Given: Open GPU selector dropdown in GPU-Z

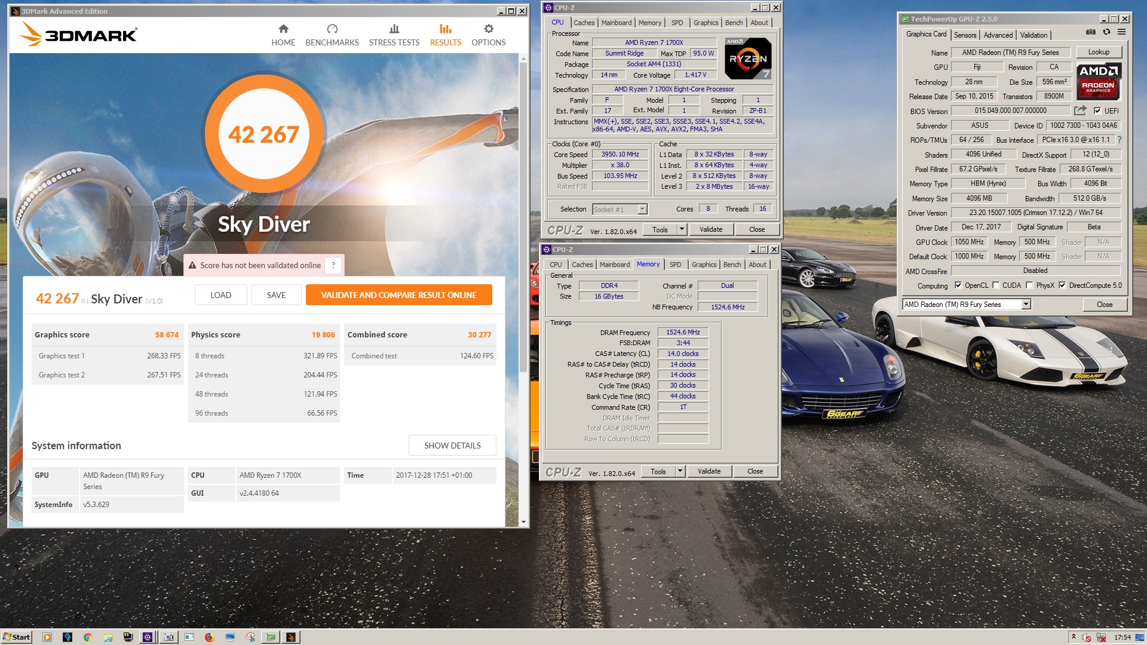Looking at the screenshot, I should coord(1026,305).
